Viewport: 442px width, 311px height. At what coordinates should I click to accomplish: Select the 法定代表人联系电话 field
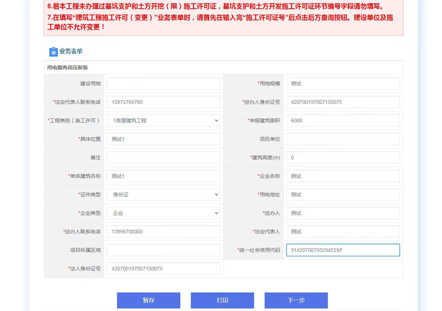click(164, 102)
